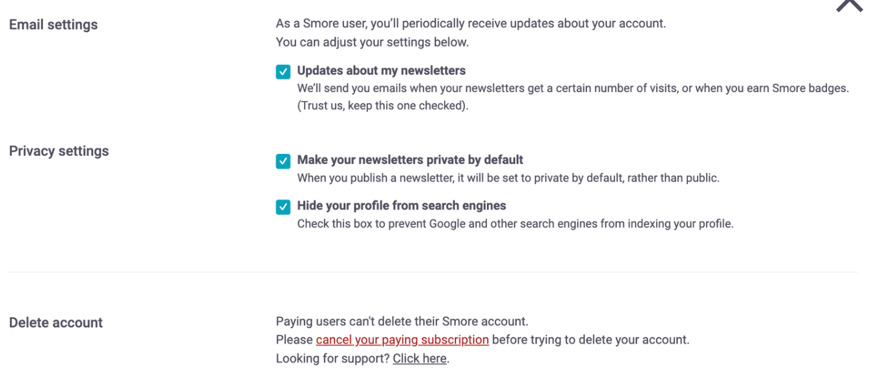
Task: Click the description about Google indexing your profile
Action: coord(515,224)
